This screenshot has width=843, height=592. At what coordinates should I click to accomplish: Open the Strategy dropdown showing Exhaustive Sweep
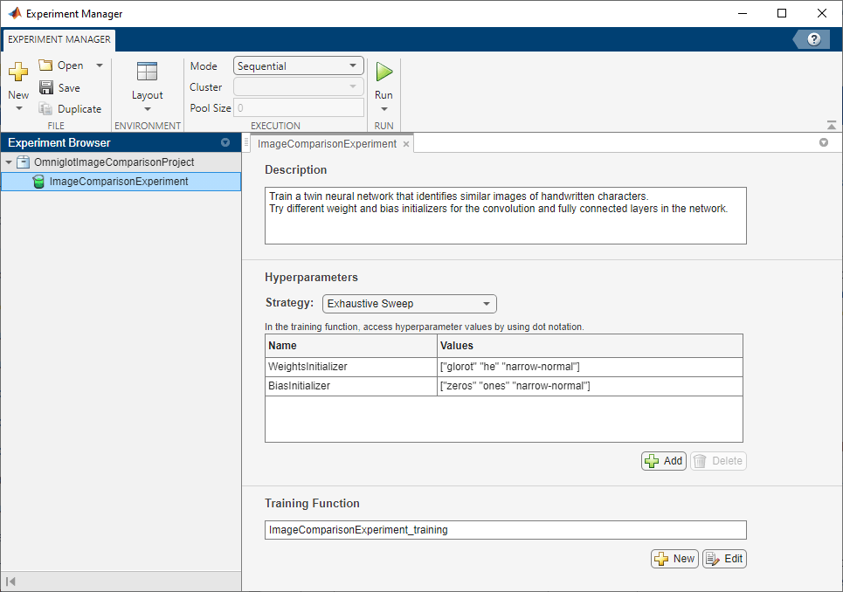tap(409, 304)
